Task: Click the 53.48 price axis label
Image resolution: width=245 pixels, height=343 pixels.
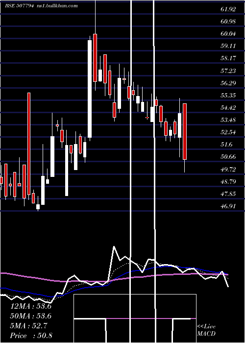Action: click(x=228, y=120)
